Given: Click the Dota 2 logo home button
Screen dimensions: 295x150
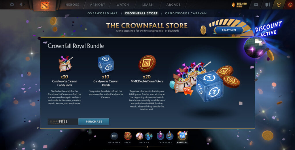Looking at the screenshot, I should (x=44, y=5).
